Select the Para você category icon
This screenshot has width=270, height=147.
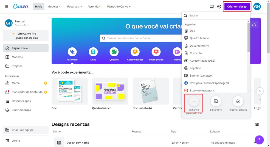click(x=72, y=52)
